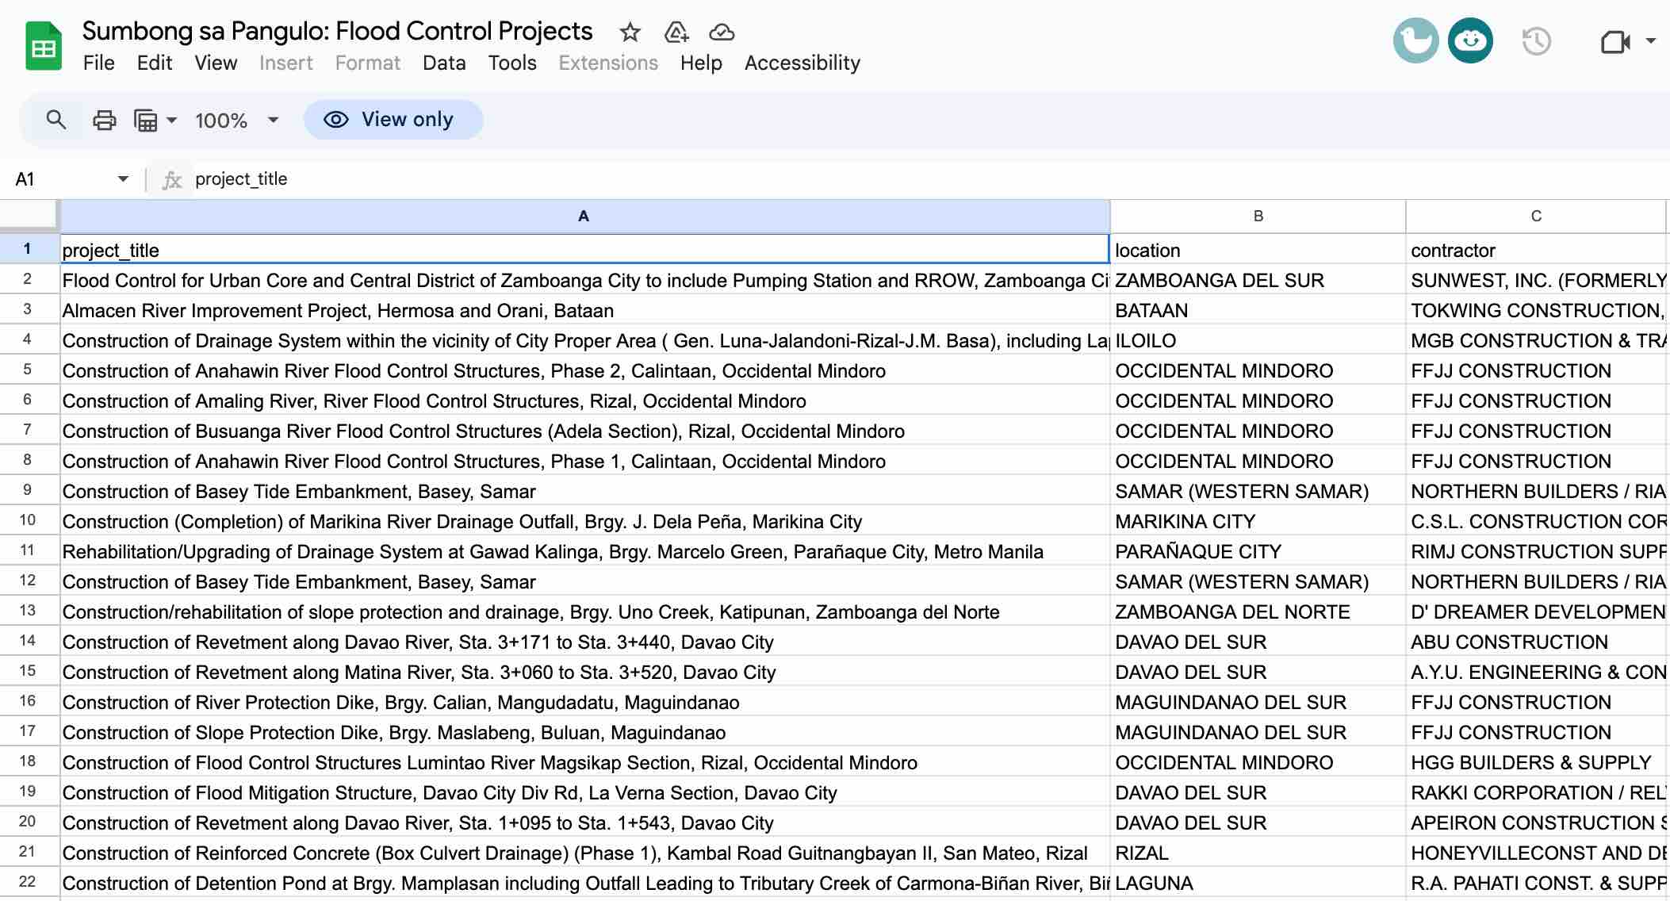
Task: Click row number 10 to select the row
Action: pyautogui.click(x=27, y=521)
